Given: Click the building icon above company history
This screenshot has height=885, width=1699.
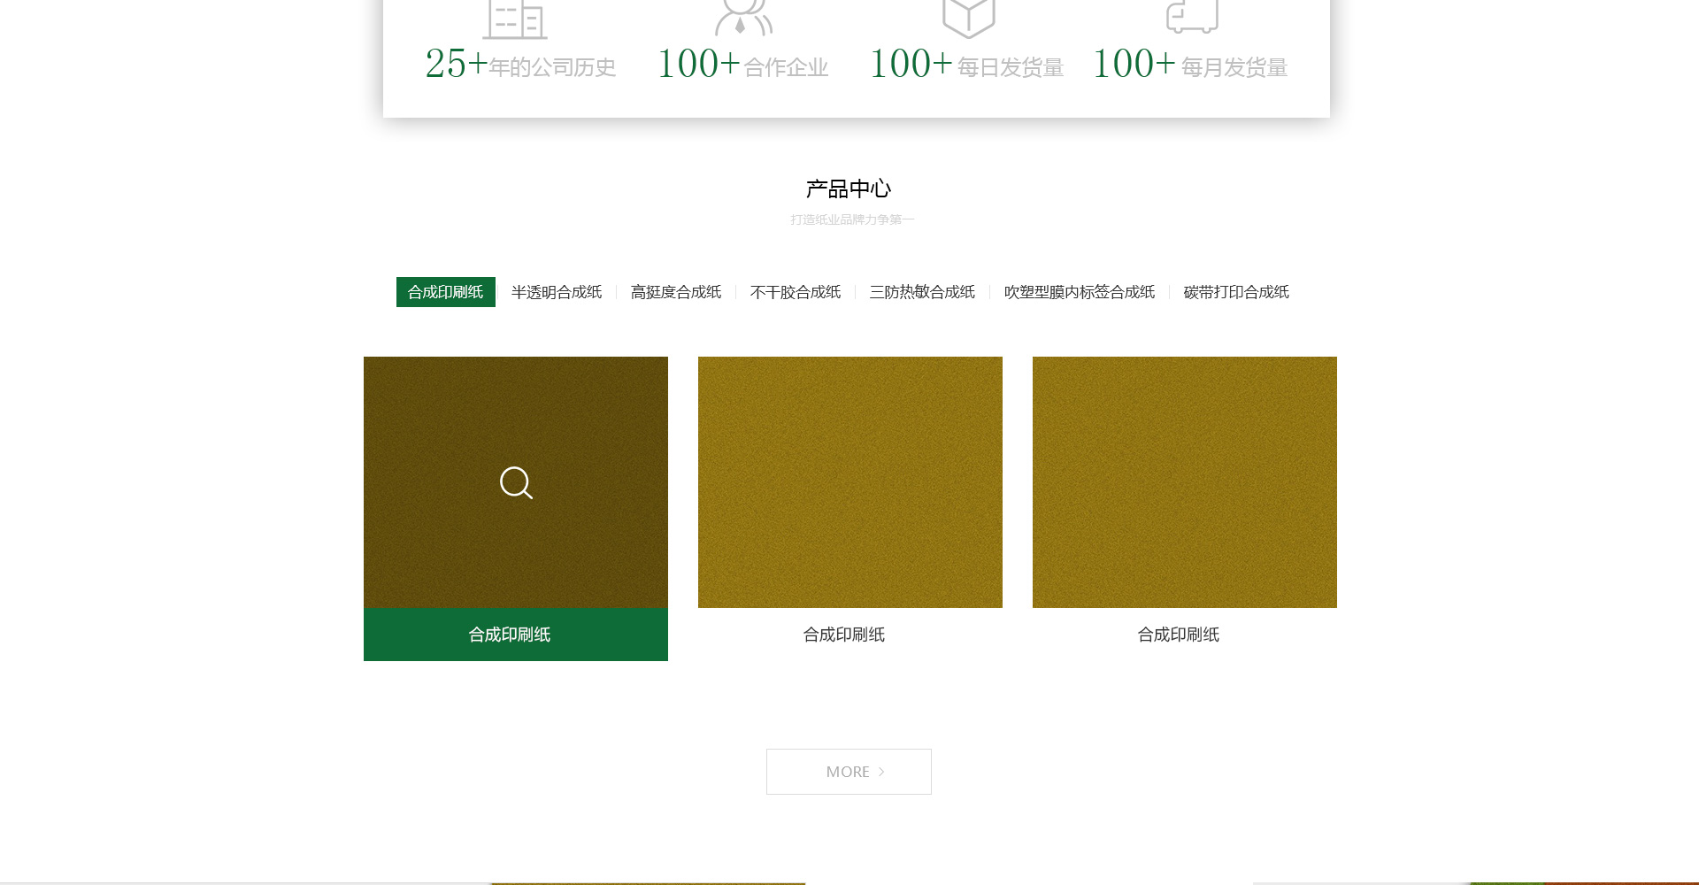Looking at the screenshot, I should (x=514, y=19).
